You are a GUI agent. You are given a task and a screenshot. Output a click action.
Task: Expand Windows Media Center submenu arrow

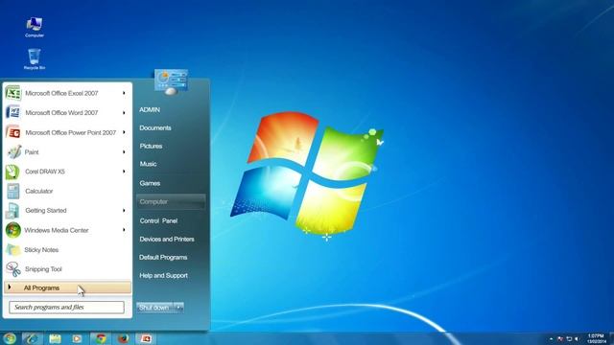[x=124, y=230]
